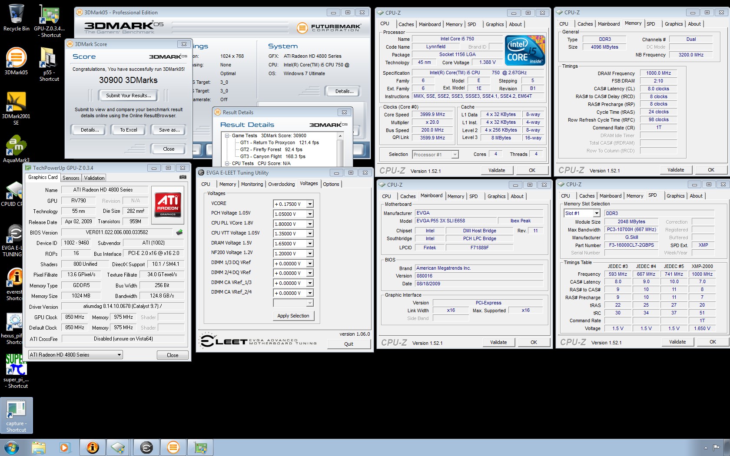Viewport: 730px width, 456px height.
Task: Collapse the Game Tests tree node
Action: 227,135
